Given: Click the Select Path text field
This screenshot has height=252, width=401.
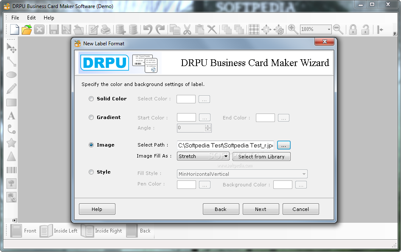Looking at the screenshot, I should [225, 145].
